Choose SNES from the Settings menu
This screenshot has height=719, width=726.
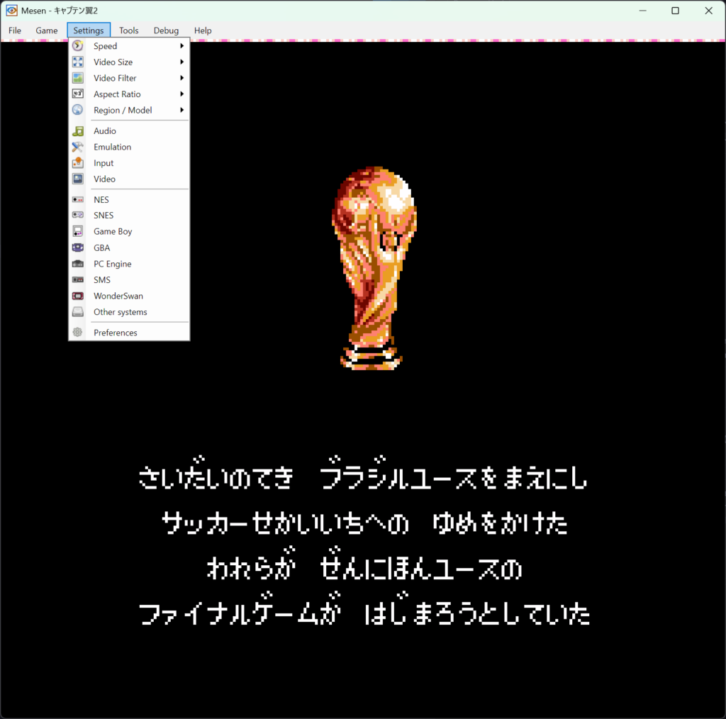tap(104, 216)
